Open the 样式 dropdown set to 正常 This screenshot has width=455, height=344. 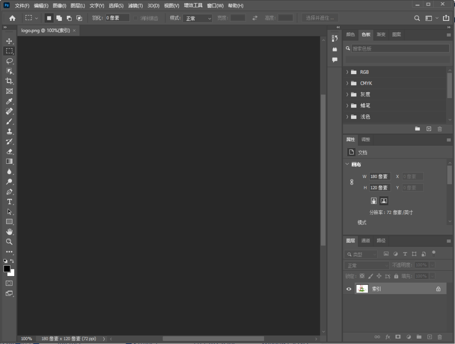coord(198,18)
